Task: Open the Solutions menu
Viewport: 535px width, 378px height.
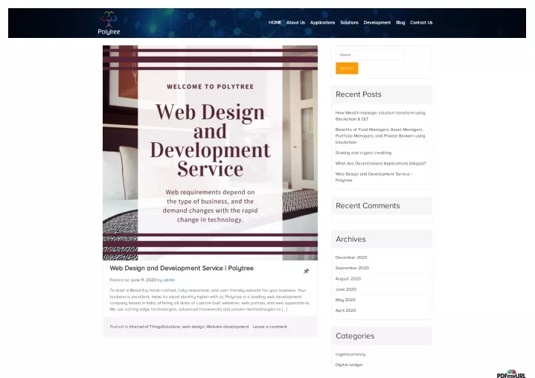Action: click(x=350, y=22)
